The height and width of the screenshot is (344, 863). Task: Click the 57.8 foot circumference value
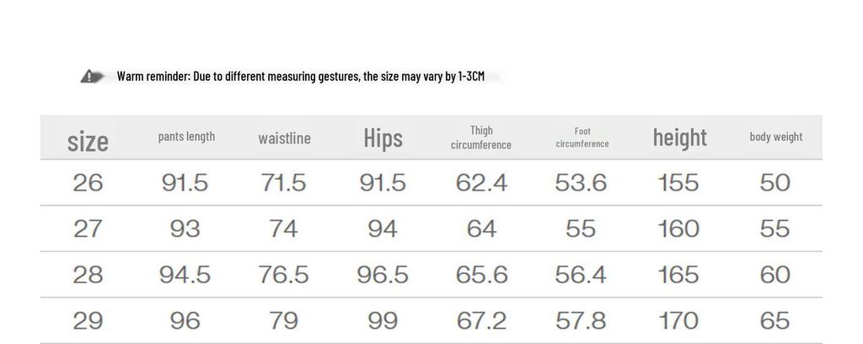[581, 320]
